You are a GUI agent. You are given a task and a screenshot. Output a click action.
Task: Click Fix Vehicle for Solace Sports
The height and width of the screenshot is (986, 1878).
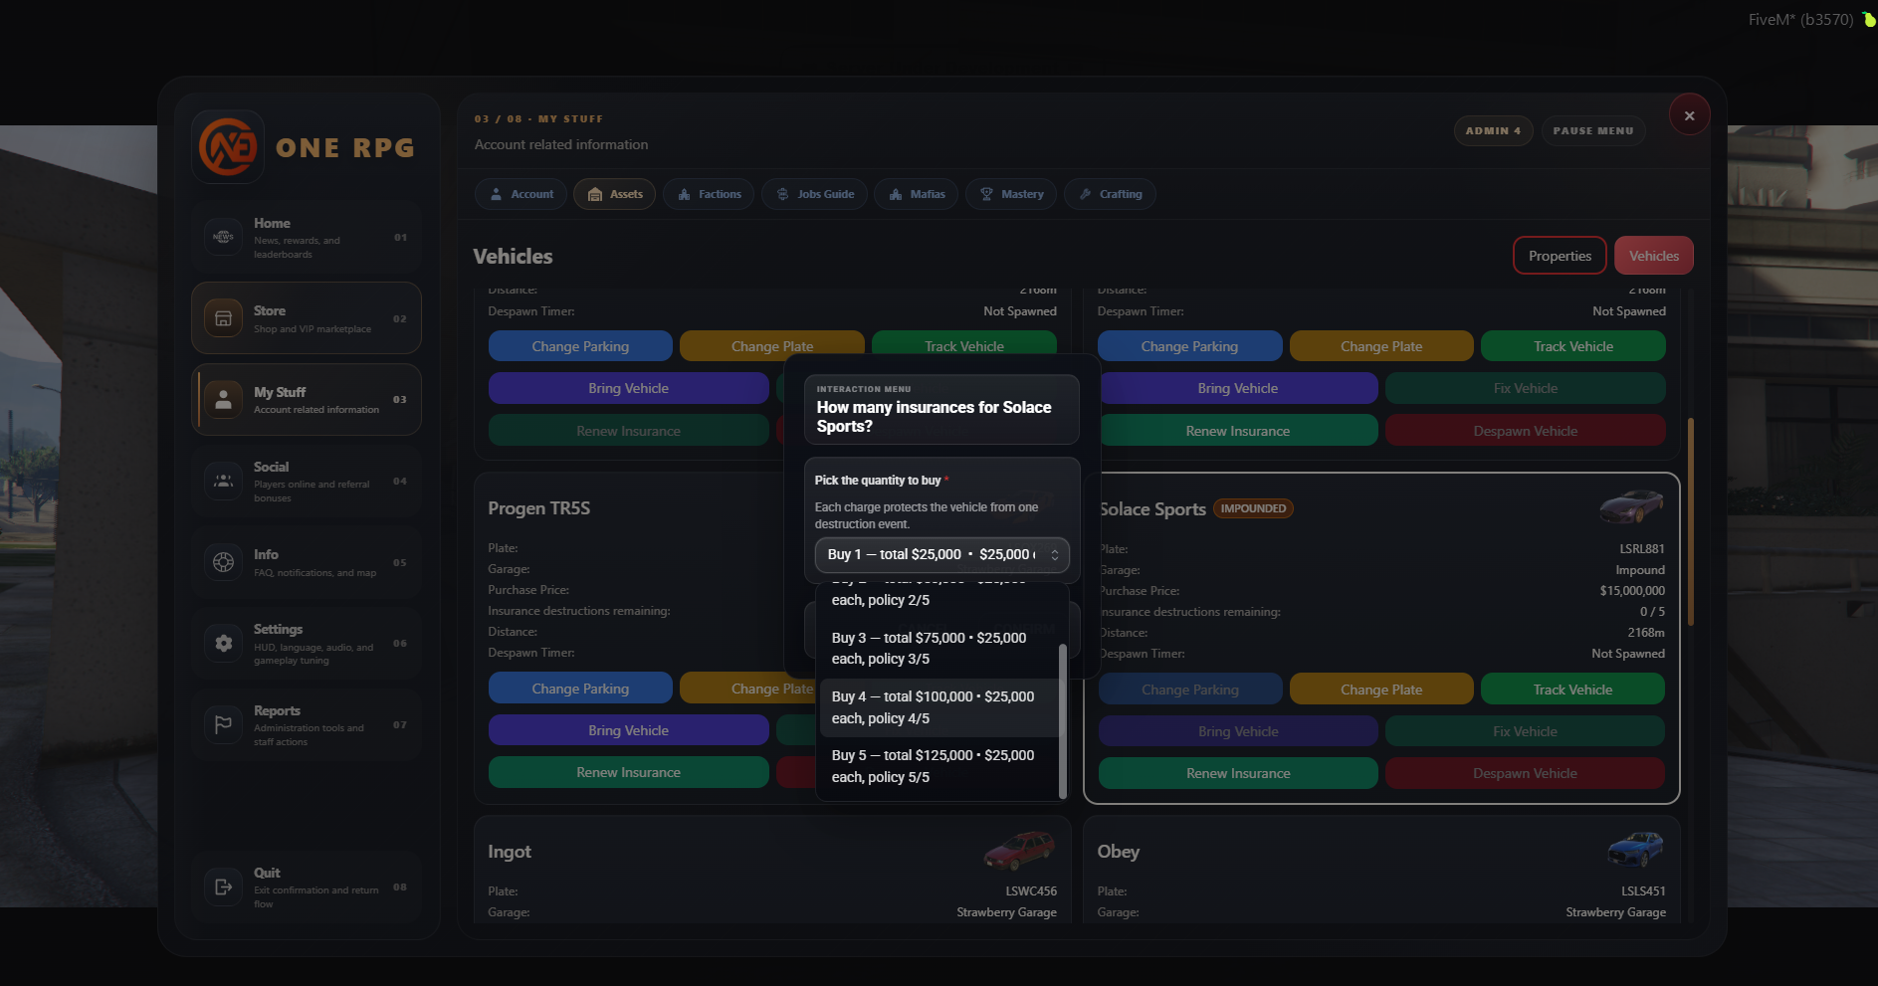click(1525, 731)
